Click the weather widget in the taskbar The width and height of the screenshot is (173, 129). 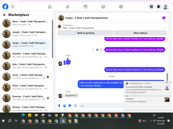click(x=143, y=121)
